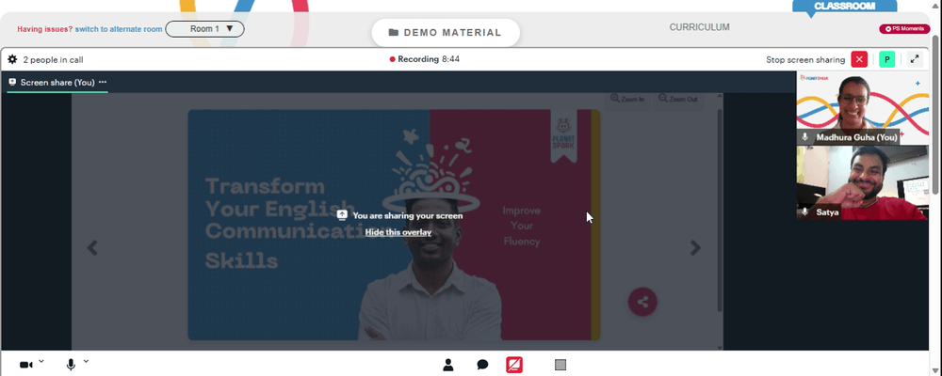Stop screen sharing with red X button
The image size is (942, 376).
click(x=859, y=59)
